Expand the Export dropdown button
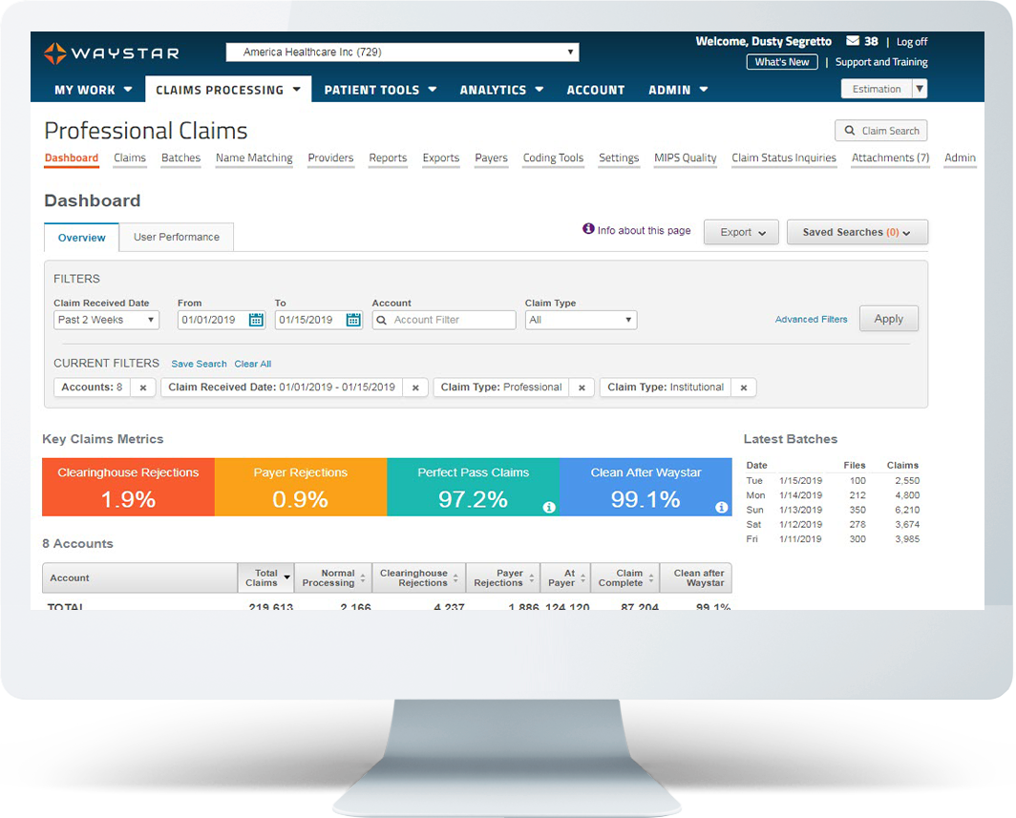1016x818 pixels. (743, 233)
